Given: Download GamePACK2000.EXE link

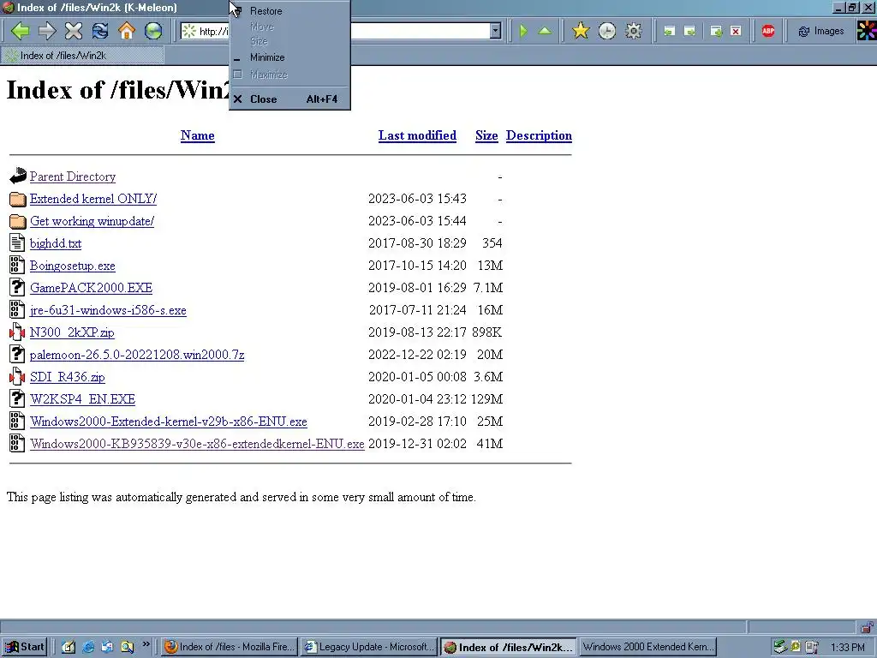Looking at the screenshot, I should click(x=91, y=288).
